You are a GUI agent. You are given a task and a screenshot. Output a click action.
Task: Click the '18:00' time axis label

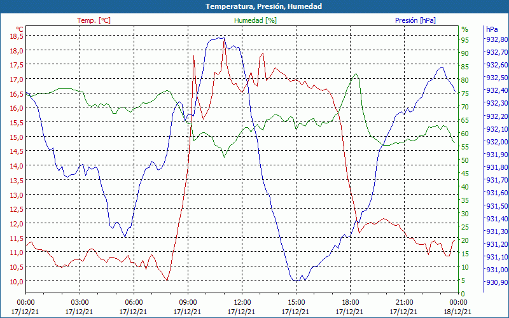coord(350,303)
